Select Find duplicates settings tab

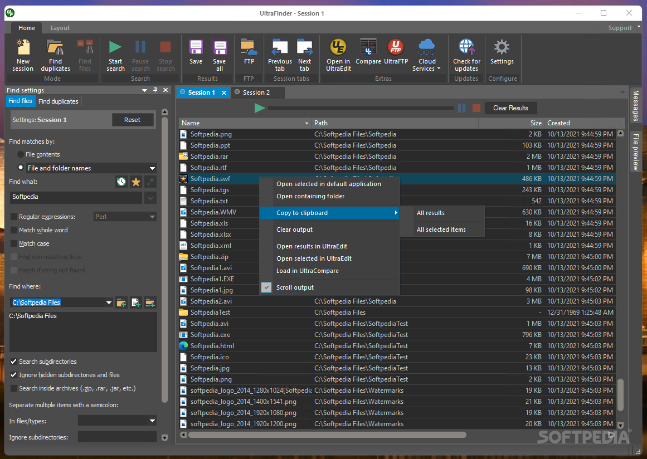(x=58, y=101)
